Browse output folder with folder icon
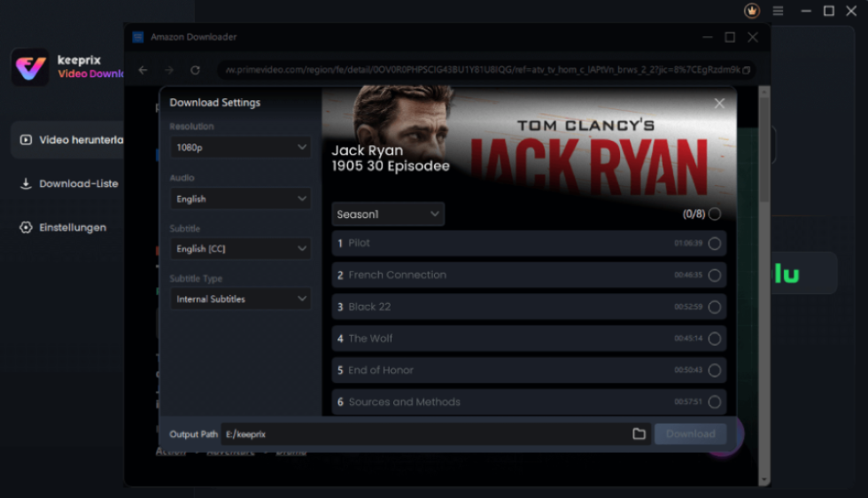 [639, 433]
